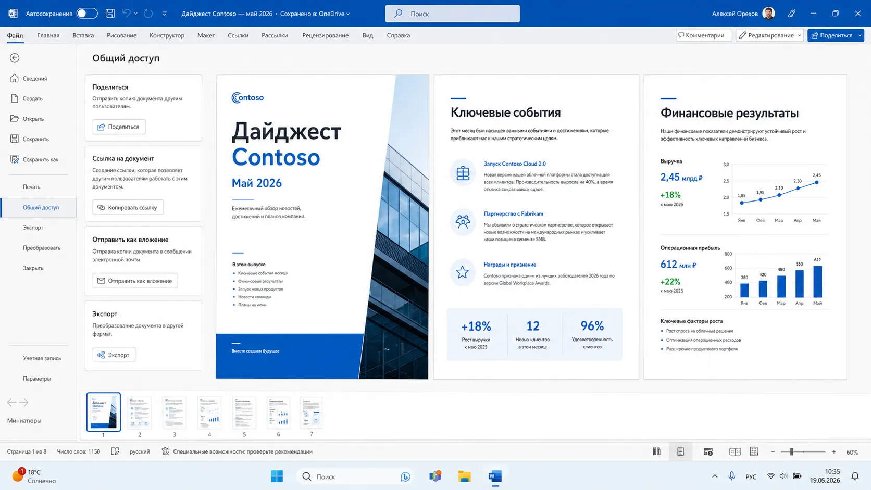This screenshot has height=490, width=871.
Task: Open the notifications bell
Action: coord(855,476)
